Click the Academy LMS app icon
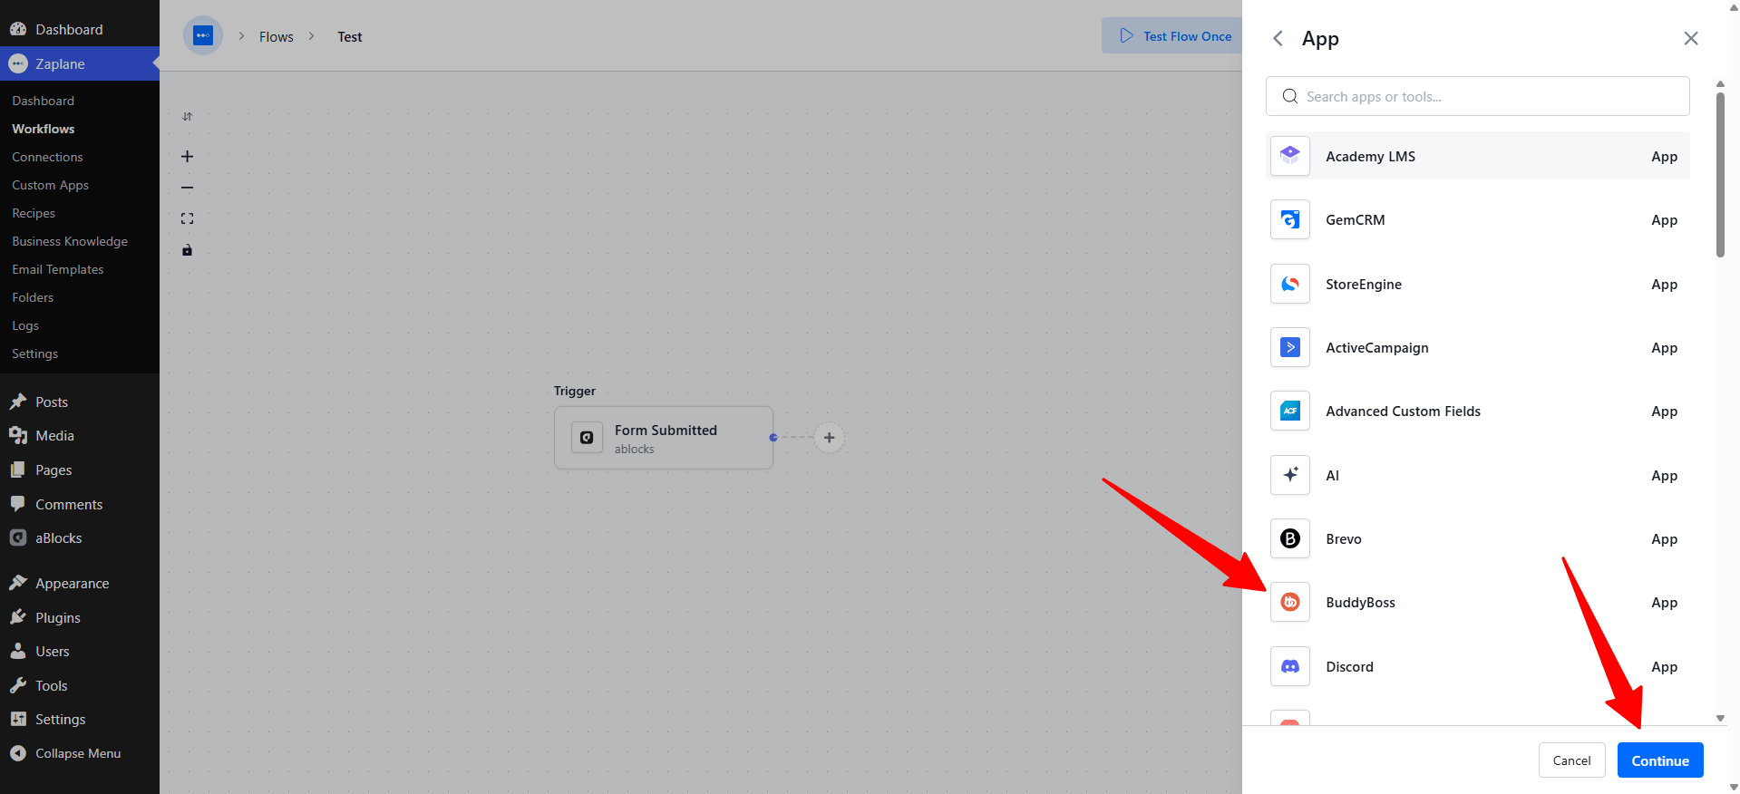The image size is (1740, 794). tap(1290, 156)
